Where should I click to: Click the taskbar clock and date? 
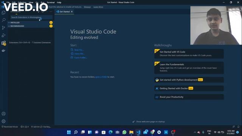pos(231,132)
